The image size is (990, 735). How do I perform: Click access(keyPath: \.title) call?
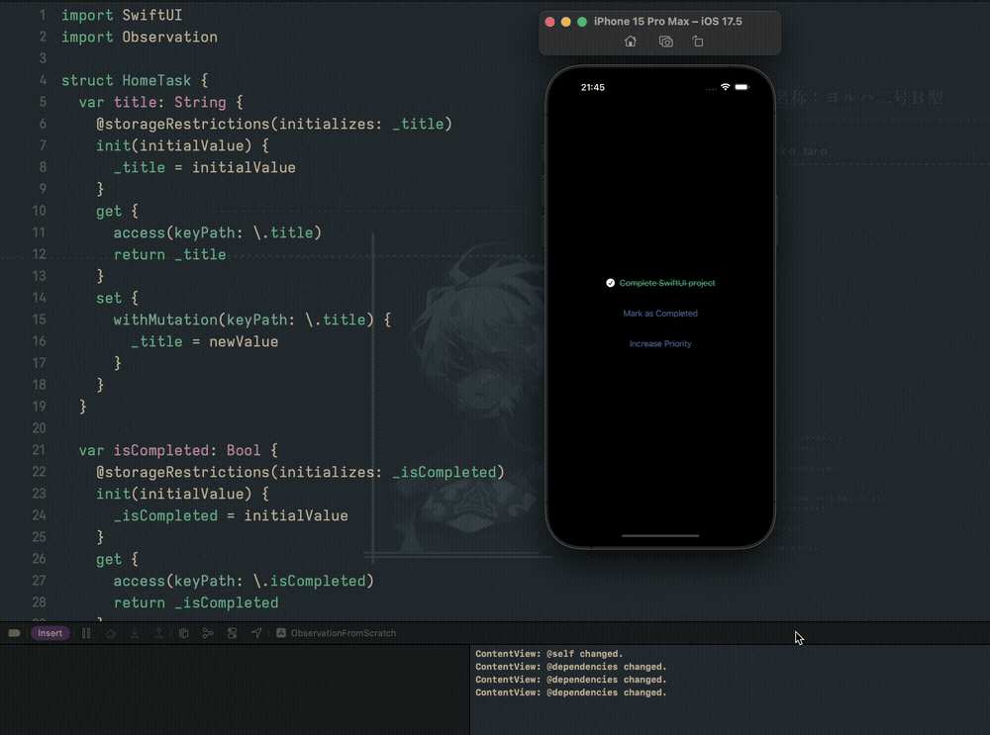[217, 232]
